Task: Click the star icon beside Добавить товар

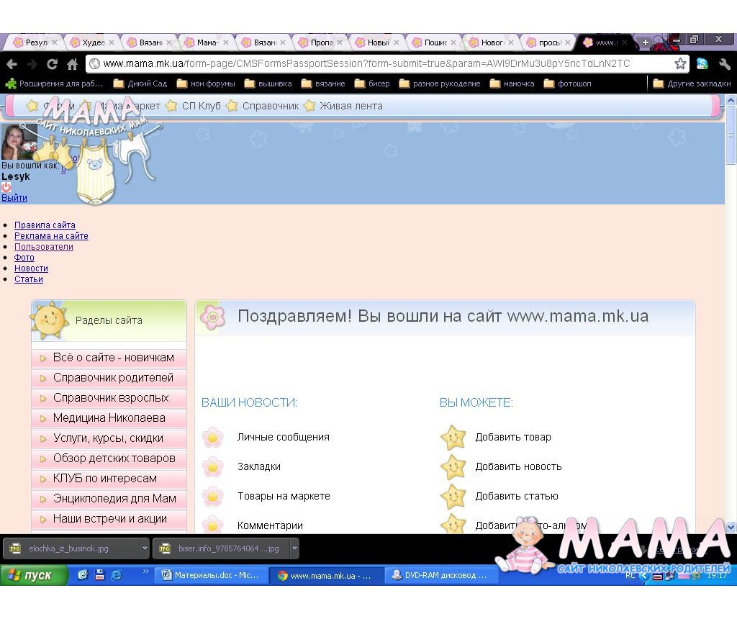Action: pos(453,437)
